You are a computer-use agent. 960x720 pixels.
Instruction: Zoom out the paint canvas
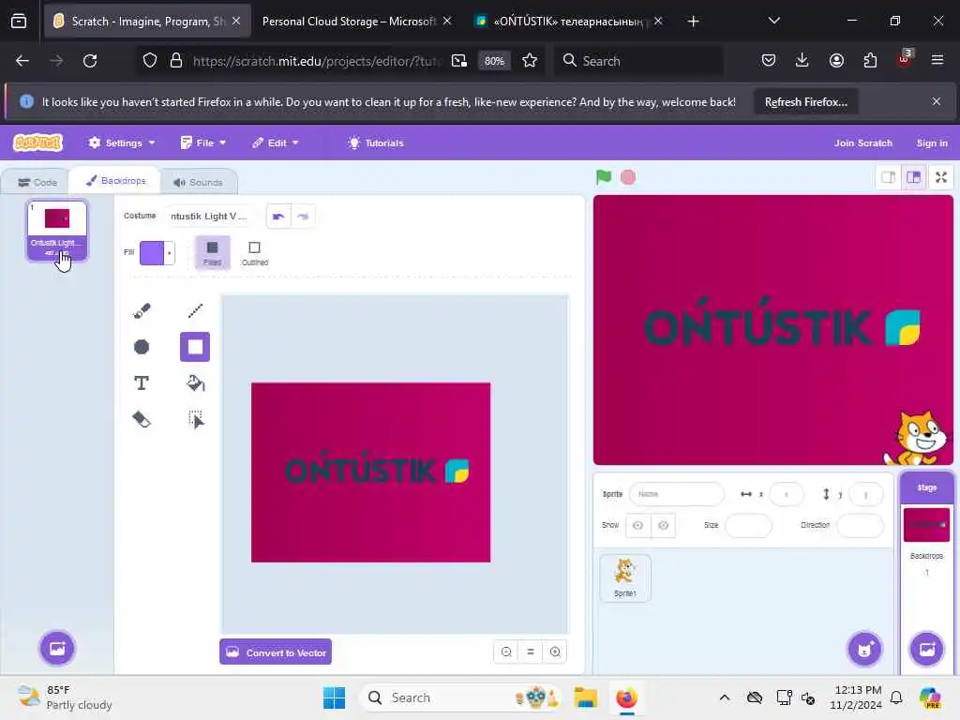506,652
